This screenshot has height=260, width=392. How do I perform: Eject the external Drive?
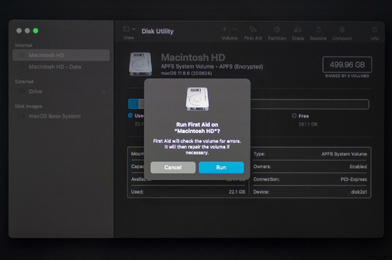click(x=103, y=92)
